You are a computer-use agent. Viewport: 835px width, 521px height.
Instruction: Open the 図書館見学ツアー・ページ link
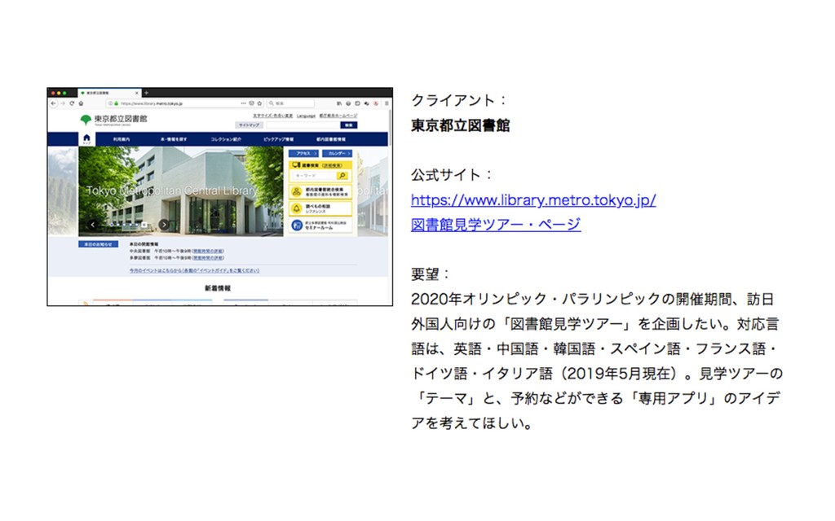coord(496,225)
